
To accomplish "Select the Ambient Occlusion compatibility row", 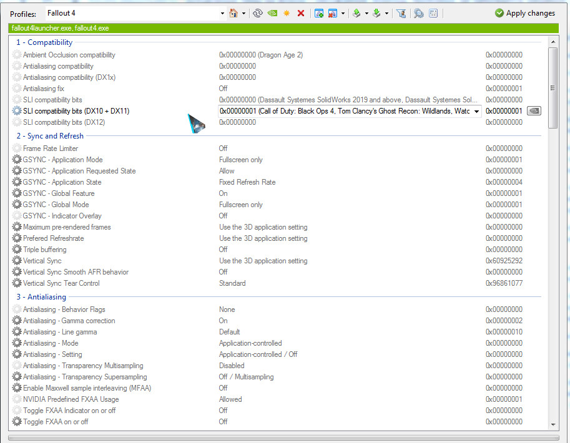I will (277, 55).
